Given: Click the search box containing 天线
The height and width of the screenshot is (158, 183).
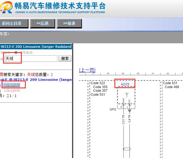Looking at the screenshot, I should [31, 58].
